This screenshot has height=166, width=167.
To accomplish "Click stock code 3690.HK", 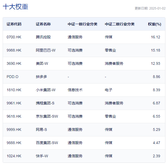I will pyautogui.click(x=14, y=63).
